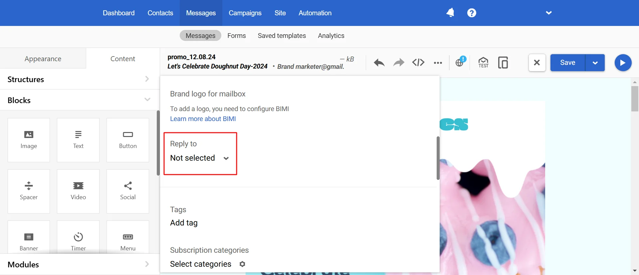This screenshot has height=275, width=639.
Task: Open the Reply to dropdown
Action: [x=199, y=158]
